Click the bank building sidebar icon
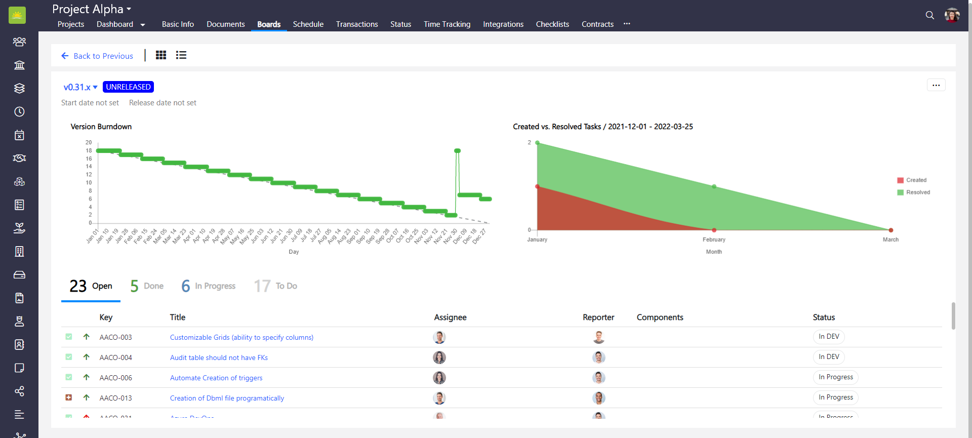 [19, 65]
